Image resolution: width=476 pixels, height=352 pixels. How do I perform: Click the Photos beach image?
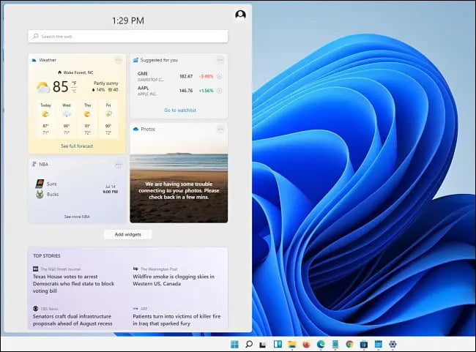(179, 173)
